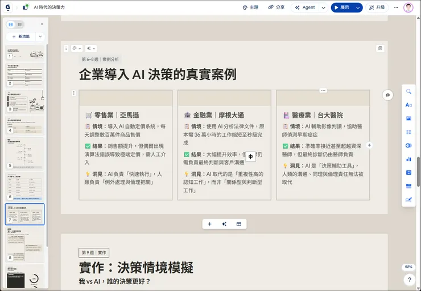421x291 pixels.
Task: Close the slide sidebar panel
Action: tap(42, 24)
